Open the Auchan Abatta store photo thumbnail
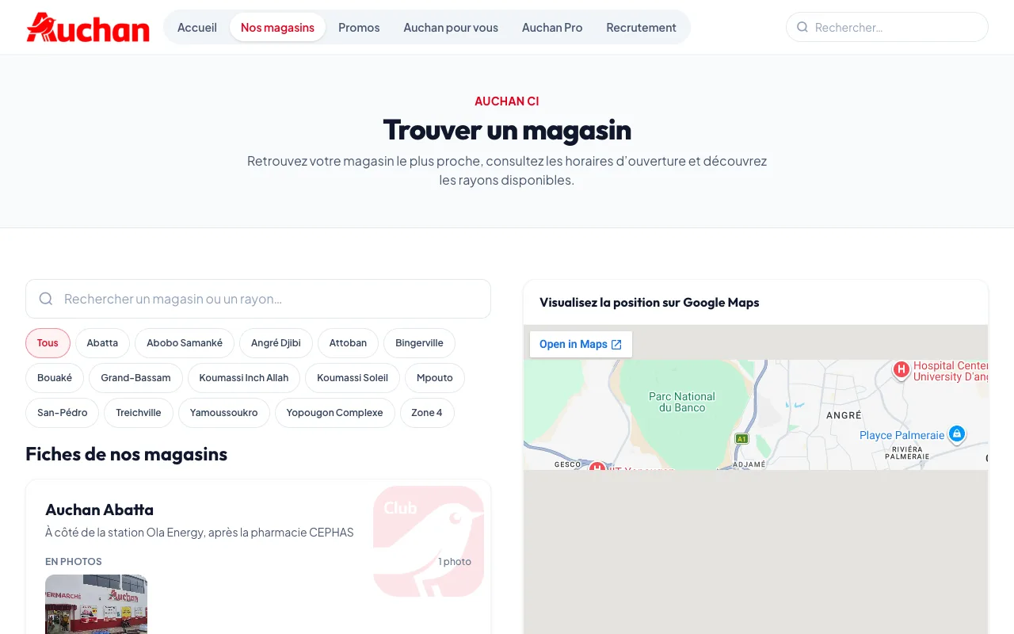Viewport: 1014px width, 634px height. coord(96,604)
